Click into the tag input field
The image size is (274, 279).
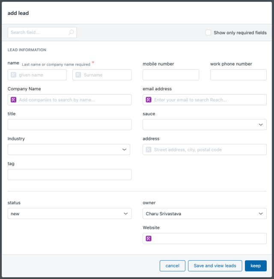[x=70, y=175]
